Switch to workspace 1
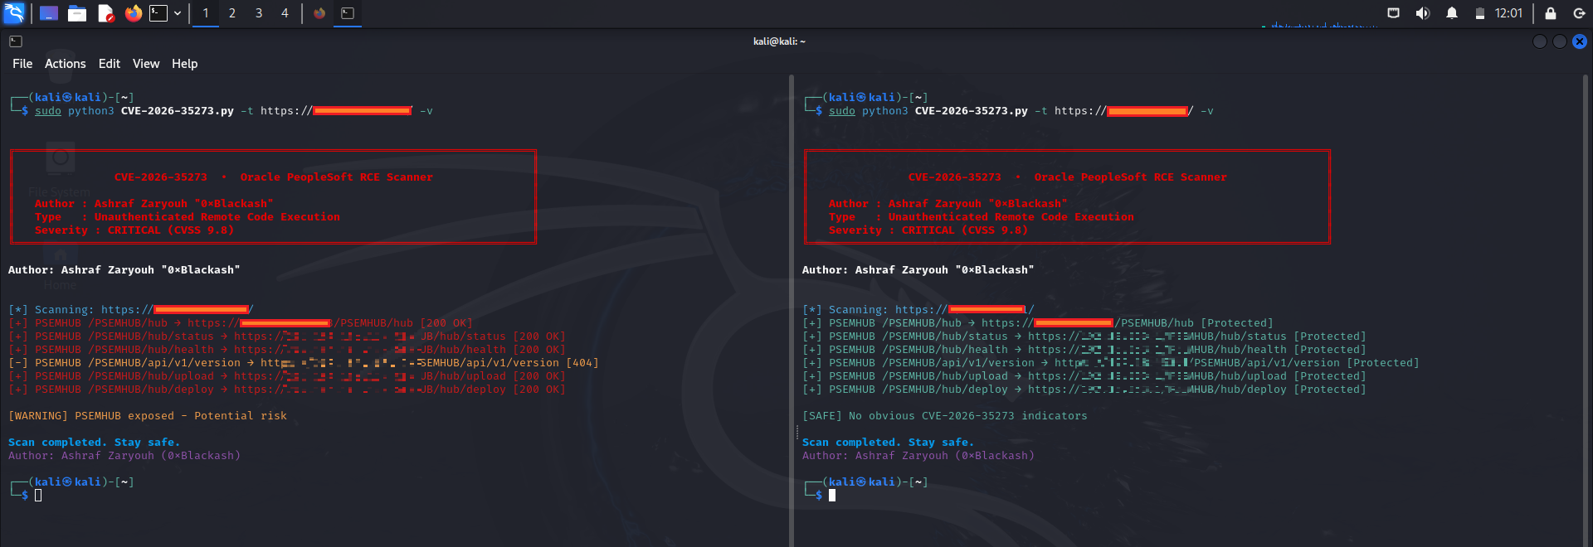 (x=206, y=13)
